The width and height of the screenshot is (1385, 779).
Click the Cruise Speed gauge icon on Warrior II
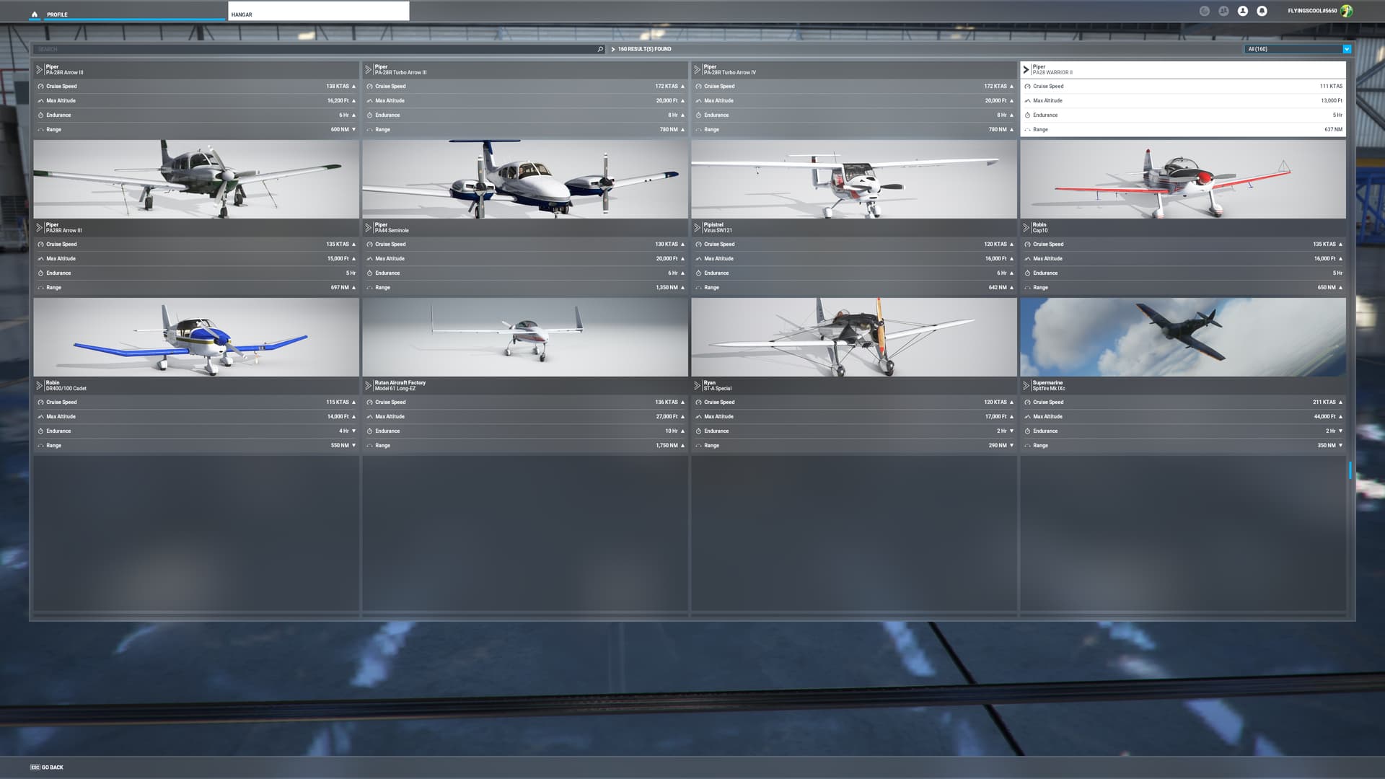(x=1027, y=87)
